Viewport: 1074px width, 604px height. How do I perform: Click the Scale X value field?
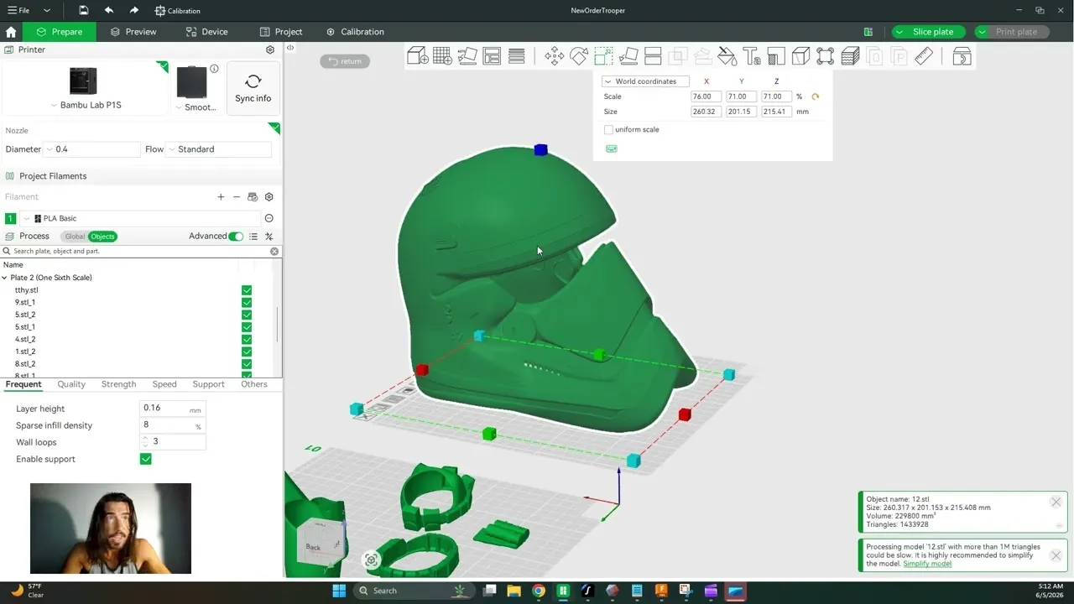click(x=706, y=96)
